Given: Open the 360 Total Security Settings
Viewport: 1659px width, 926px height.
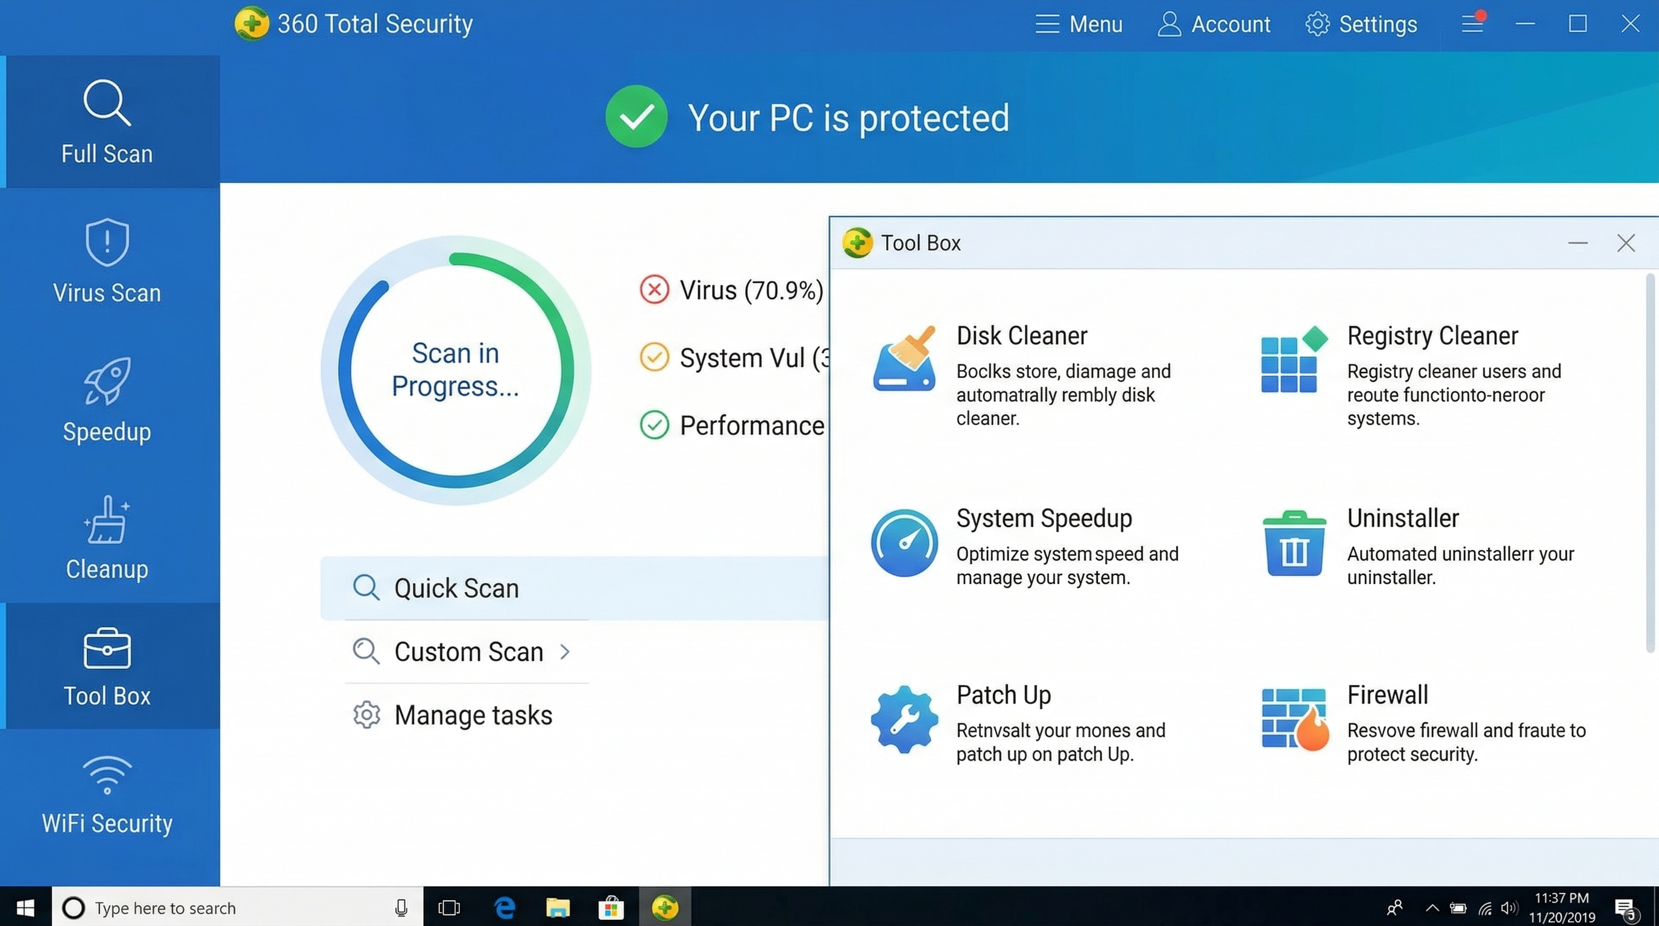Looking at the screenshot, I should tap(1361, 24).
